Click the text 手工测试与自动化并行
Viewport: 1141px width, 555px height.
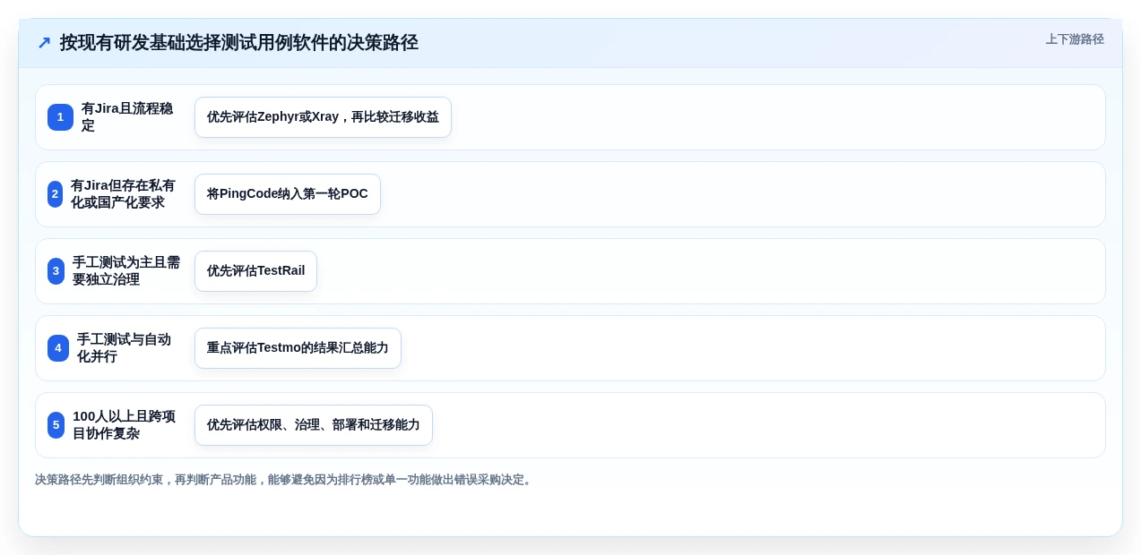[x=125, y=348]
